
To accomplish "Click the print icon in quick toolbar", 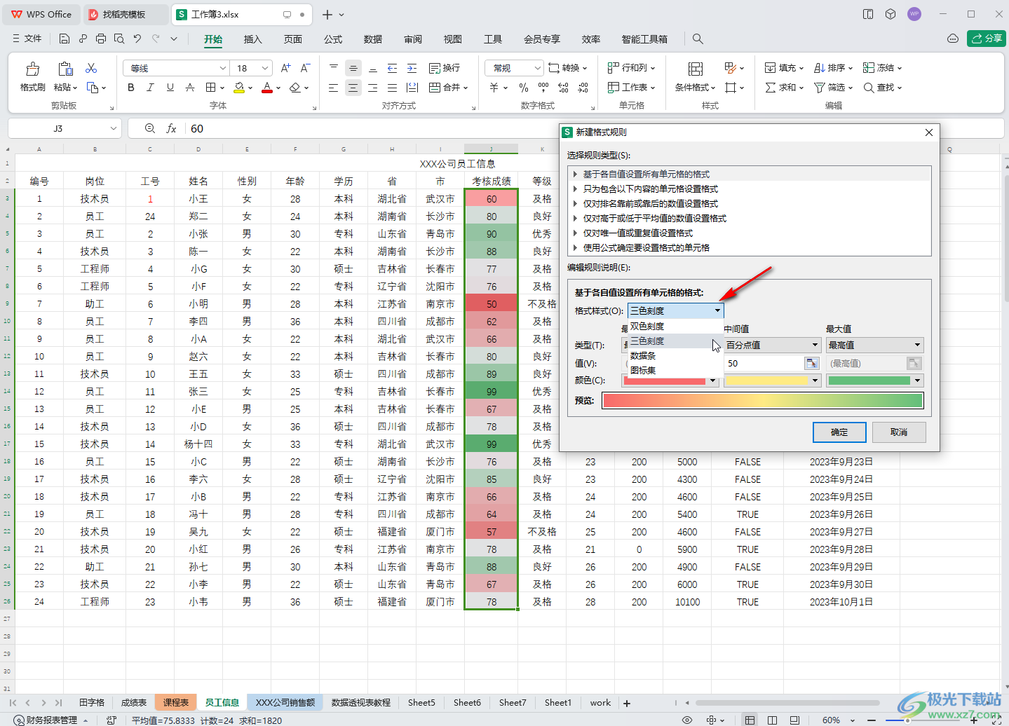I will (101, 39).
